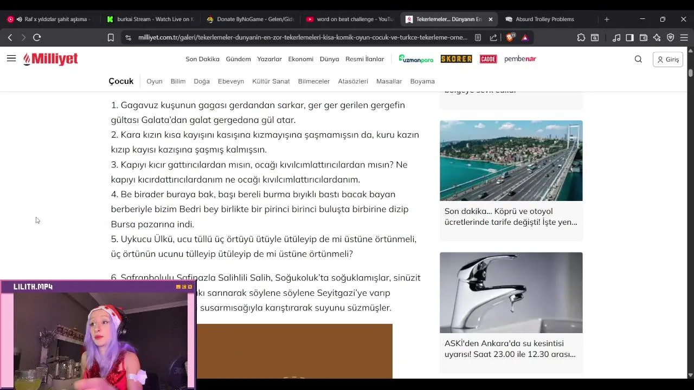Open the Boyama subcategory
This screenshot has width=694, height=390.
pos(422,81)
